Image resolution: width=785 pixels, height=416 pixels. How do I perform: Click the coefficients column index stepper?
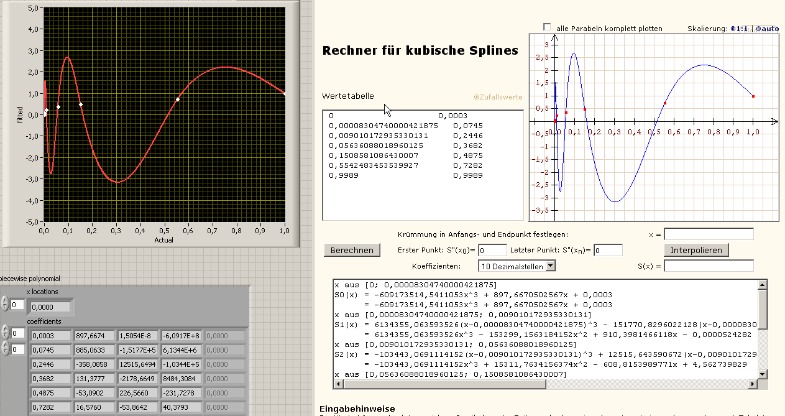point(5,349)
